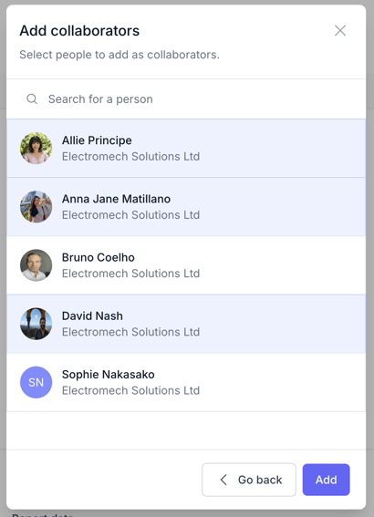Select Sophie Nakasako as a collaborator
Viewport: 374px width, 517px height.
point(186,382)
